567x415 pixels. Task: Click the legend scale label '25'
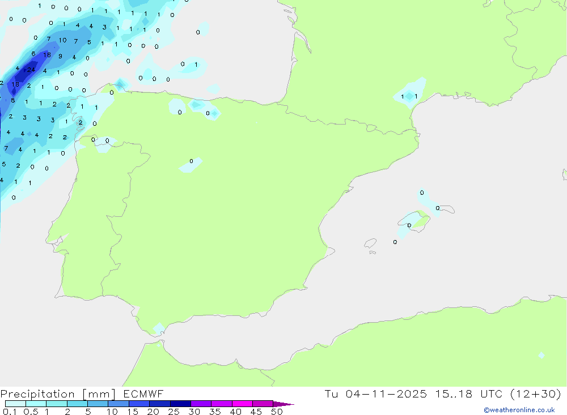(x=174, y=412)
